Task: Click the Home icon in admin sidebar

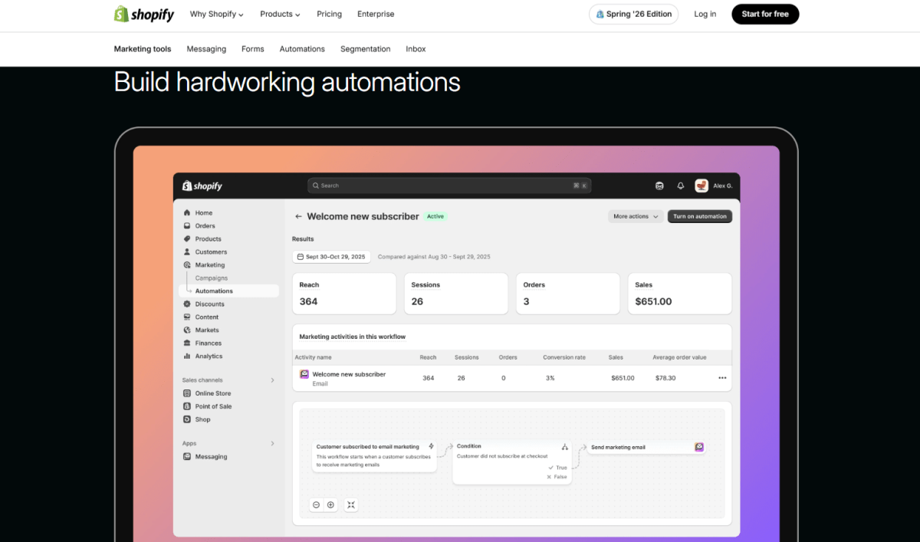Action: coord(187,213)
